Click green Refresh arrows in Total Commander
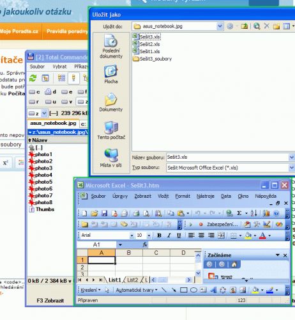 pos(33,78)
